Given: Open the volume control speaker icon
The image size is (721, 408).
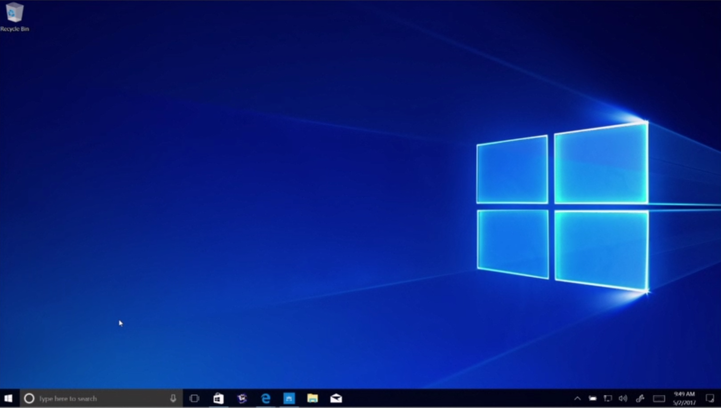Looking at the screenshot, I should click(x=623, y=399).
